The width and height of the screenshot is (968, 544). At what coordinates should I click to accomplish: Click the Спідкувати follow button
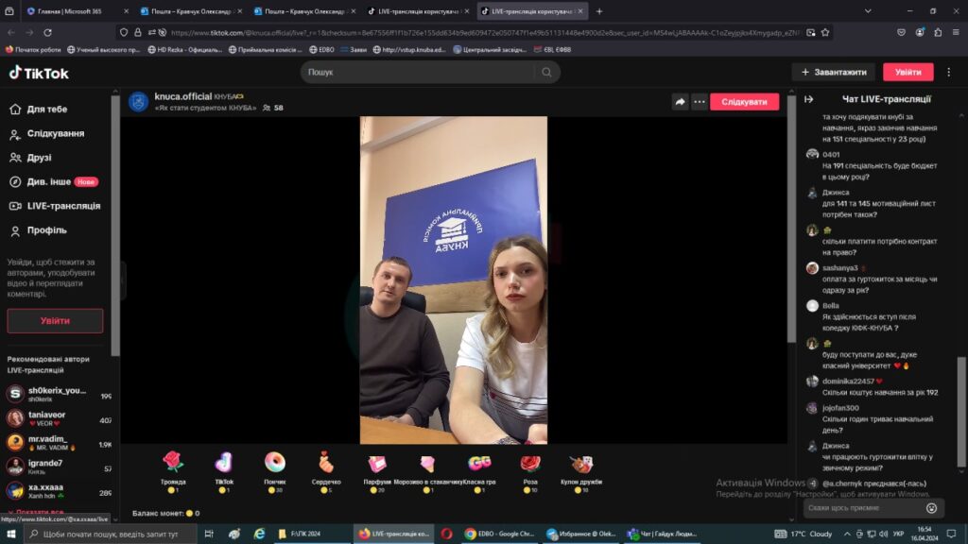744,102
